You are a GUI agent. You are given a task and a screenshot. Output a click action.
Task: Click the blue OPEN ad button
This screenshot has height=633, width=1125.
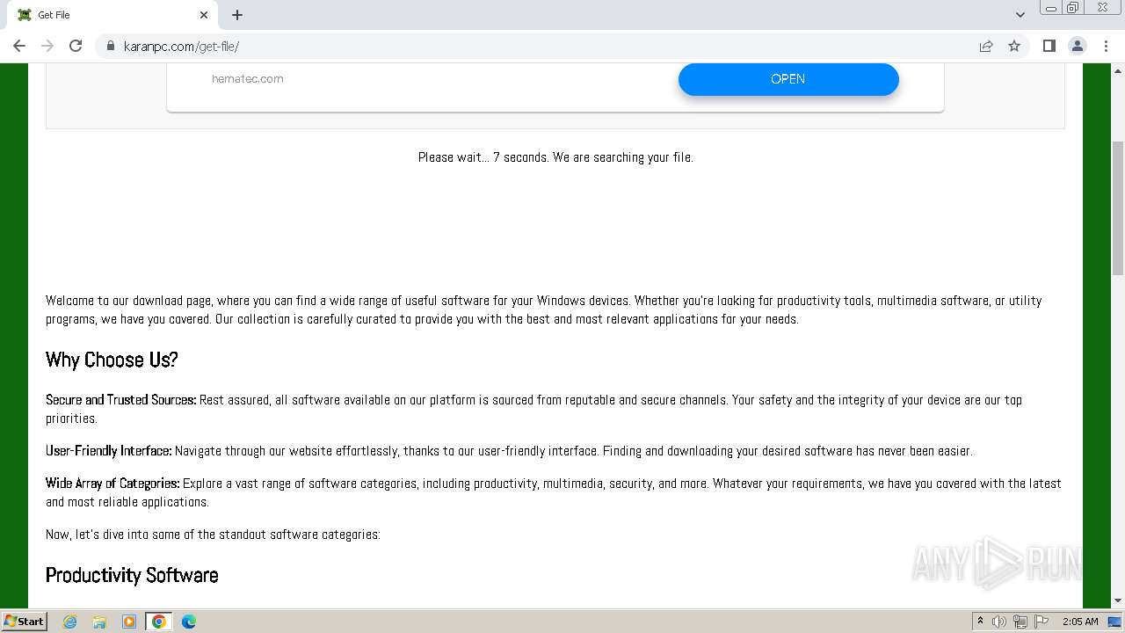click(788, 79)
